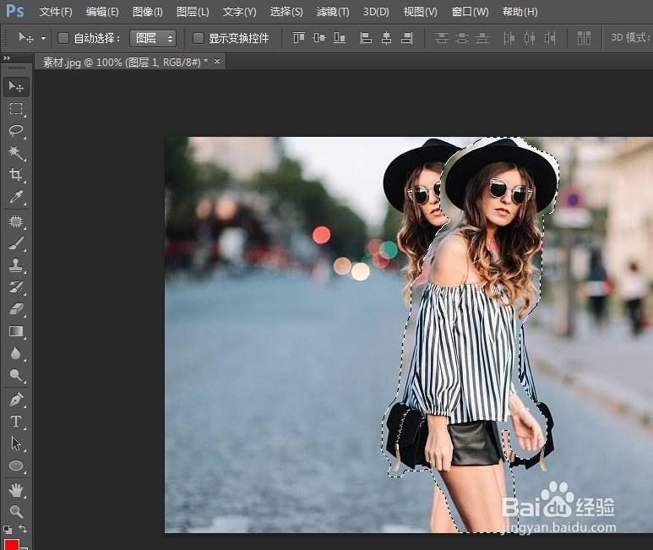
Task: Select the Zoom tool
Action: [16, 511]
